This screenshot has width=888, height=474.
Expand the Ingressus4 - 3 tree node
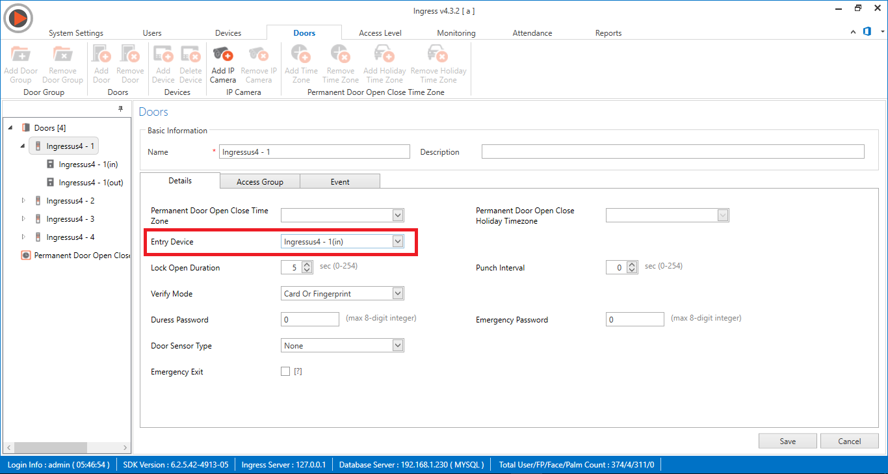click(x=23, y=219)
